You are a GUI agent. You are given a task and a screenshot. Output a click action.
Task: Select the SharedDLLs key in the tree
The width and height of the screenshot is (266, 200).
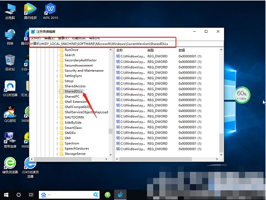click(x=74, y=92)
